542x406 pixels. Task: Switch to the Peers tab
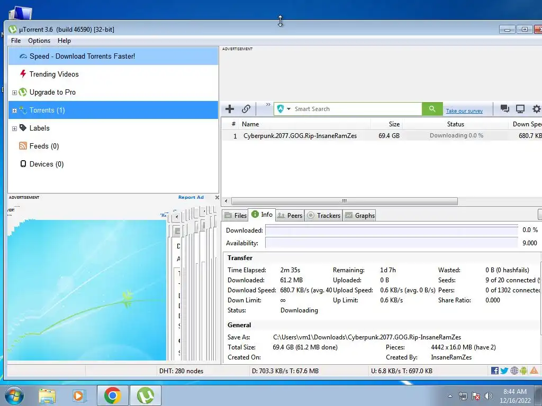(x=290, y=216)
